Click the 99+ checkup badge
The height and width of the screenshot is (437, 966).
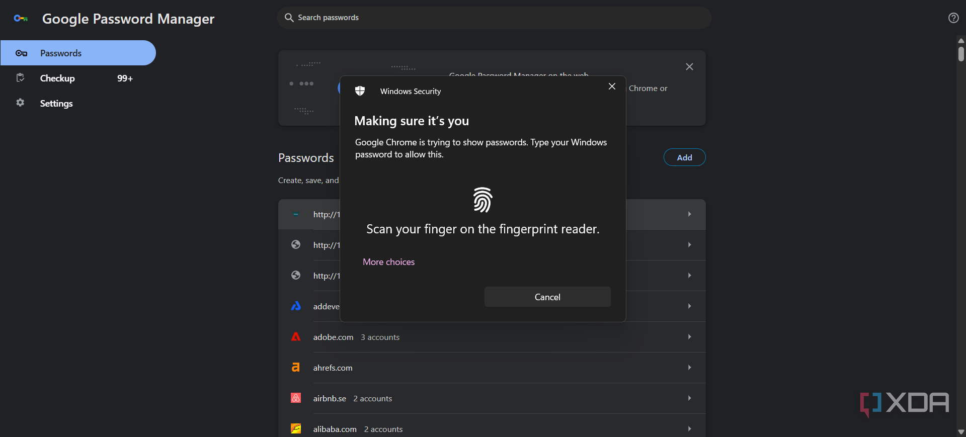[x=125, y=78]
